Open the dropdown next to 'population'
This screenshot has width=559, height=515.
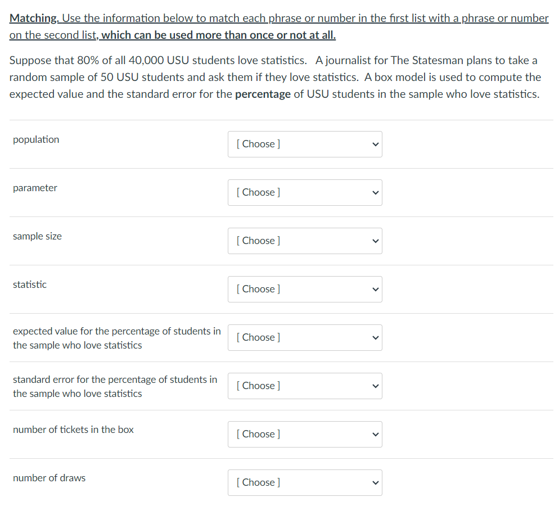304,144
